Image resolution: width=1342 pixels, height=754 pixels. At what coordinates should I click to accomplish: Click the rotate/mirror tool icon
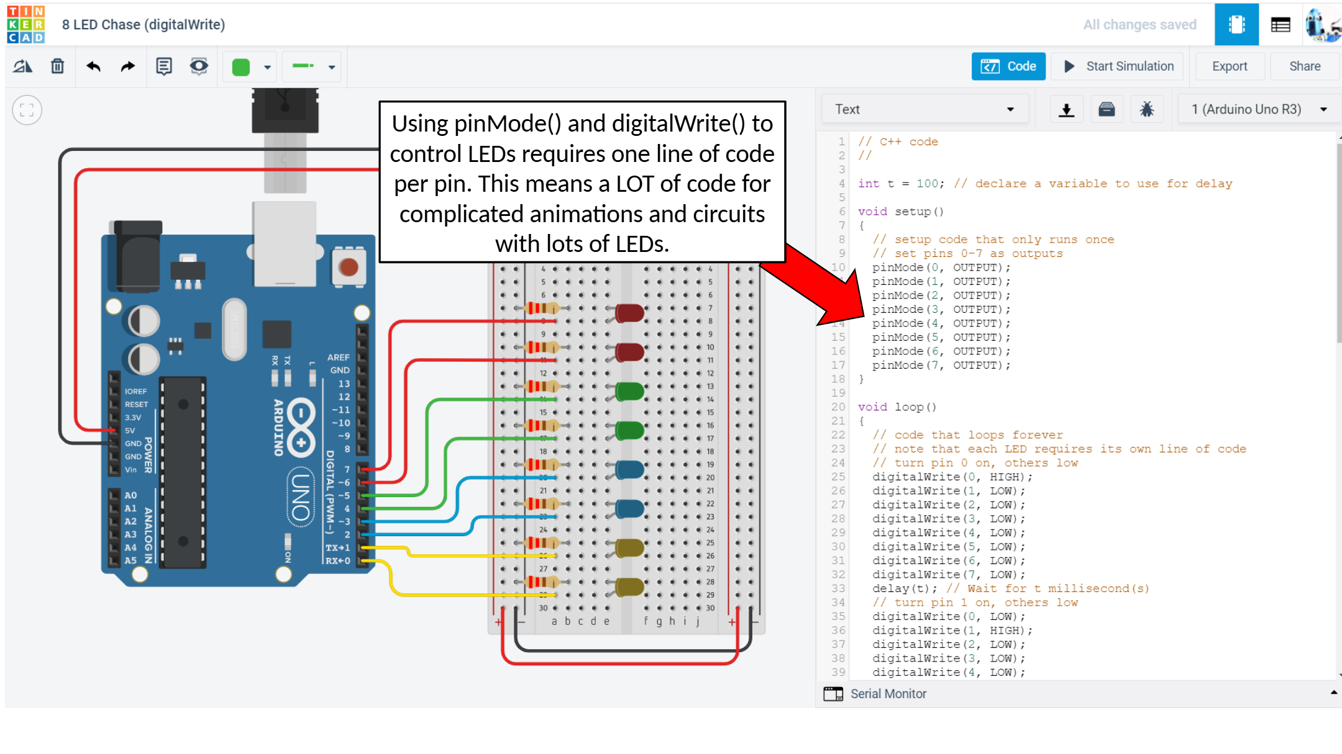tap(23, 66)
